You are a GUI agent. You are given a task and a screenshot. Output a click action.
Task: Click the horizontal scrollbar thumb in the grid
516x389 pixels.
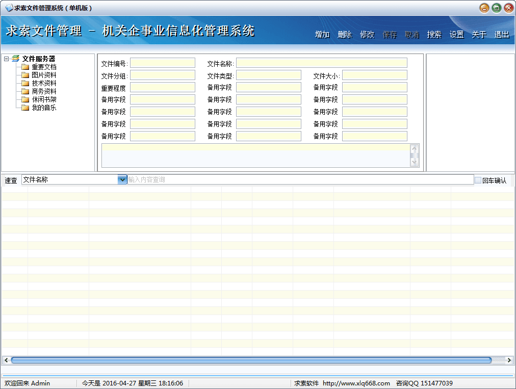pyautogui.click(x=251, y=360)
